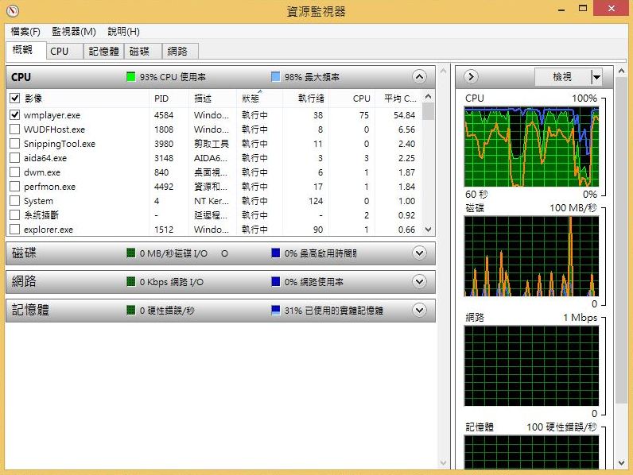Open the 檔案(F) menu
The image size is (633, 475).
tap(25, 32)
